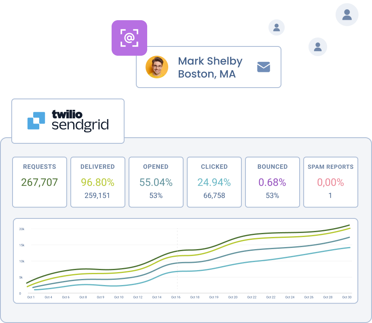Click the blue SendGrid logo icon
This screenshot has width=372, height=323.
point(36,120)
